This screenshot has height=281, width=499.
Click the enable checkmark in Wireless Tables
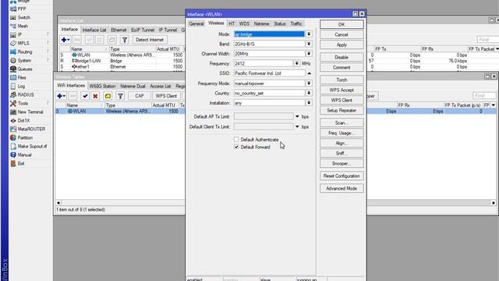[85, 96]
